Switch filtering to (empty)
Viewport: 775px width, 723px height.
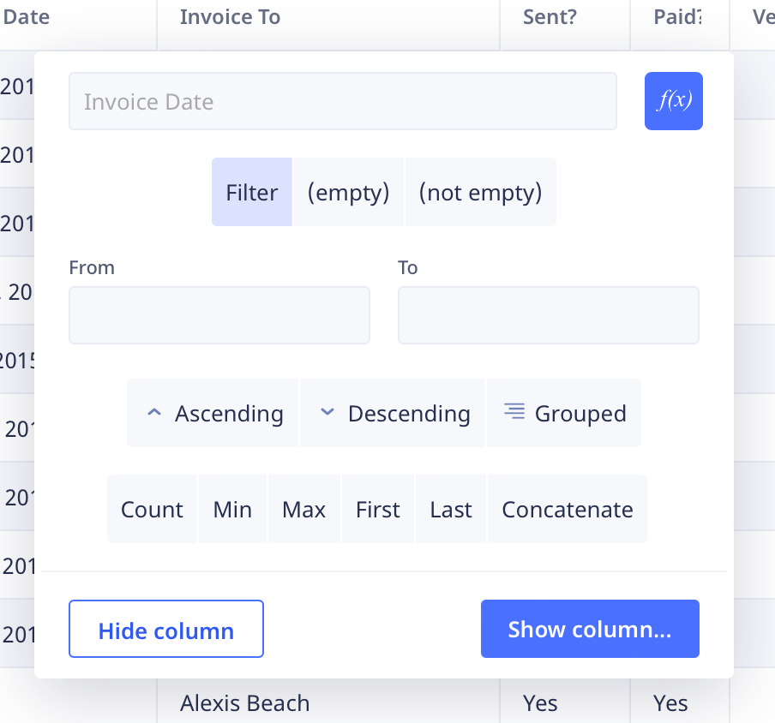pos(348,192)
